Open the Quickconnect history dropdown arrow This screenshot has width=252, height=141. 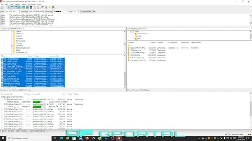[x=94, y=11]
